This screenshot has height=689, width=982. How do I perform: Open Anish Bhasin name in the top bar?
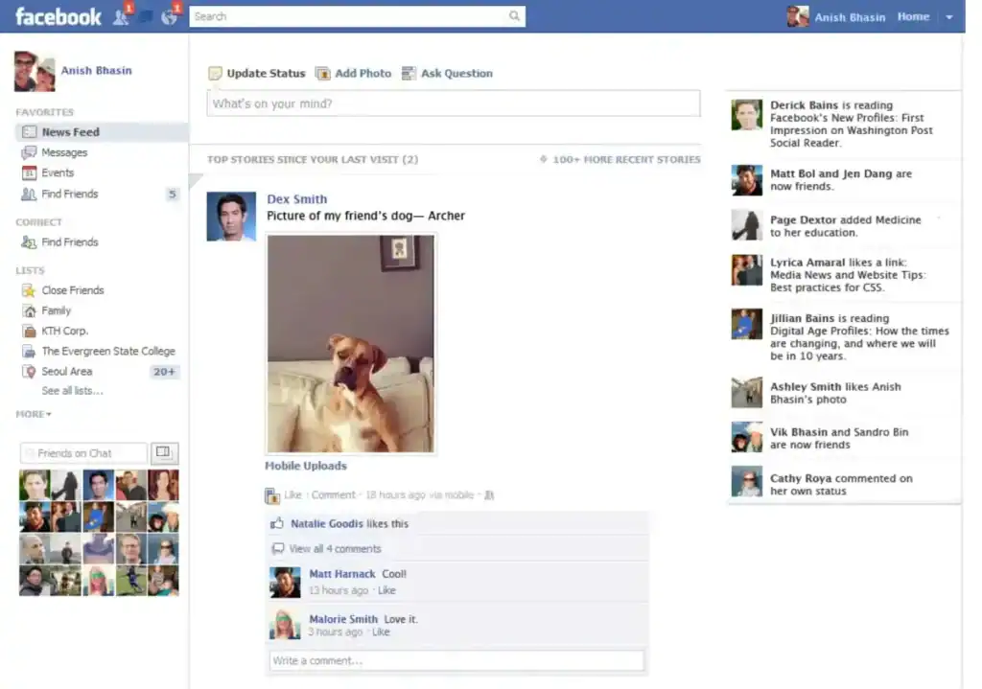tap(850, 17)
